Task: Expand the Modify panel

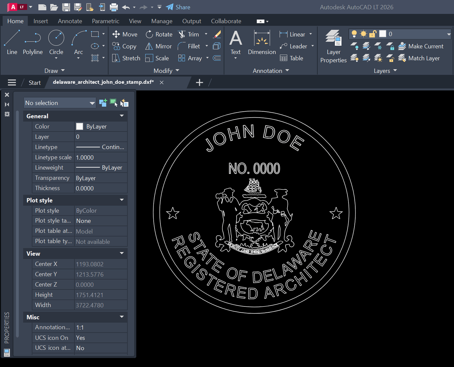Action: (166, 71)
